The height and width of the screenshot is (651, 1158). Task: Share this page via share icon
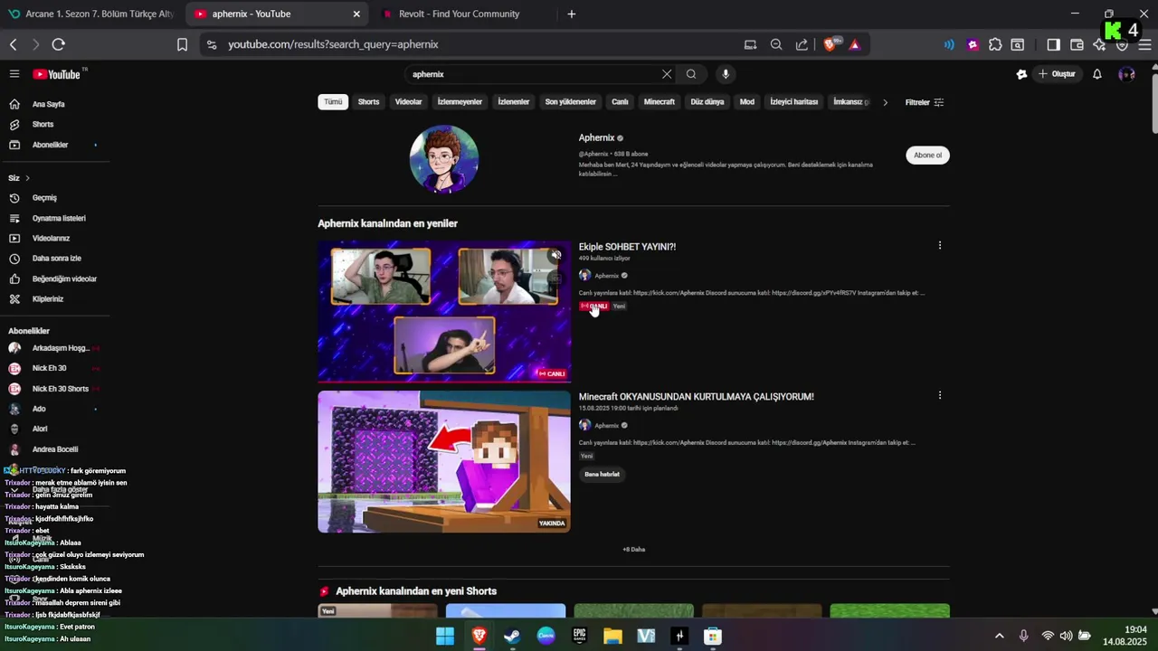(x=802, y=44)
